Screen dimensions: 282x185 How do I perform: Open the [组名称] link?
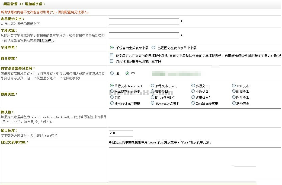[46, 40]
